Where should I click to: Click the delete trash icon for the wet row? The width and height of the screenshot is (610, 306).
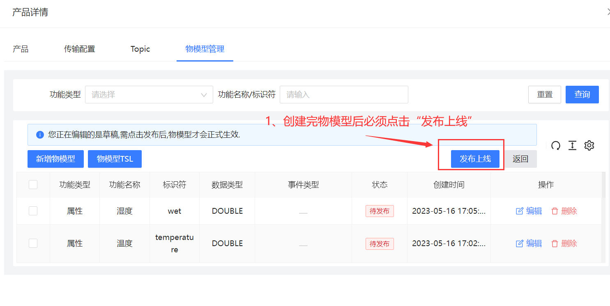pos(555,211)
